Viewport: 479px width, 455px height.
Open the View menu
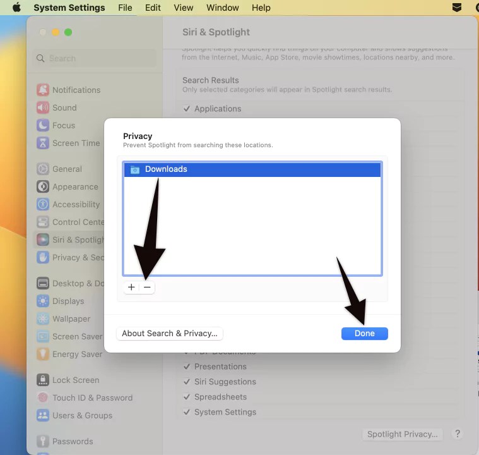pos(183,8)
